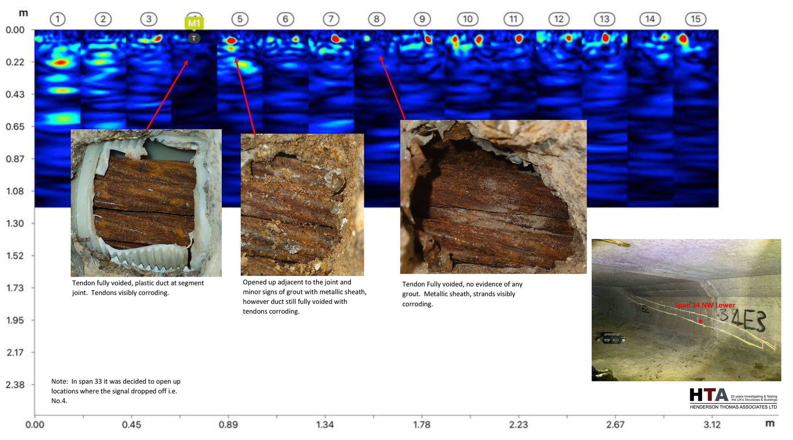Select scan position marker 10
The height and width of the screenshot is (440, 793).
[468, 19]
